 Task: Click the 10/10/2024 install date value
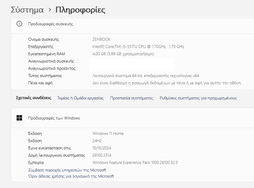(x=102, y=148)
